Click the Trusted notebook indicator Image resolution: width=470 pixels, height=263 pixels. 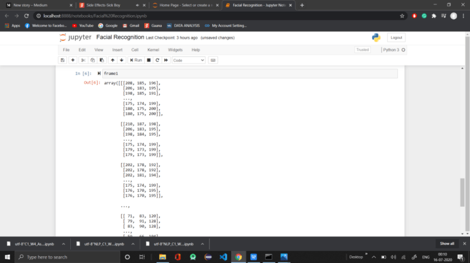coord(362,49)
